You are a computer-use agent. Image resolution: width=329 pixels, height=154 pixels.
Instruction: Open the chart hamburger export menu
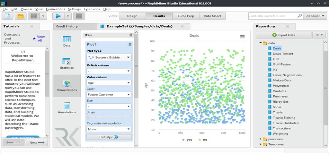pyautogui.click(x=242, y=37)
